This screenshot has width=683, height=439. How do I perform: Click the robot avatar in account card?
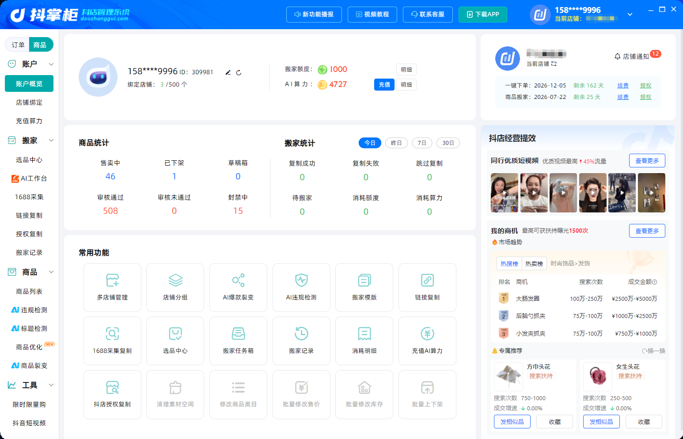point(98,77)
